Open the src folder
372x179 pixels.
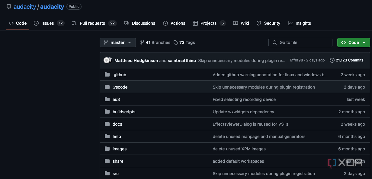[x=116, y=174]
